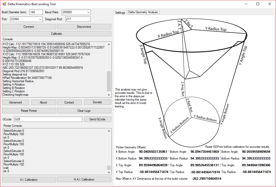This screenshot has width=276, height=187.
Task: Click the 'X Radius Bottom' diagram label
Action: [179, 125]
